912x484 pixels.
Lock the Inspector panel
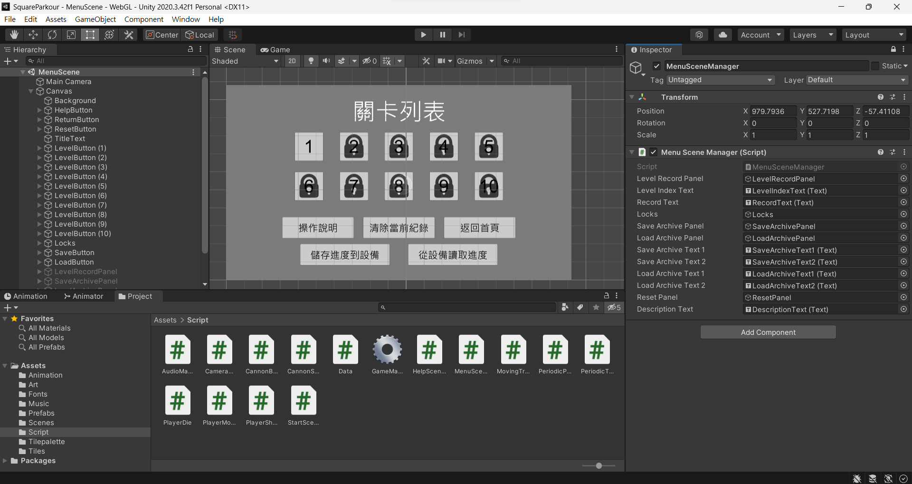coord(893,49)
